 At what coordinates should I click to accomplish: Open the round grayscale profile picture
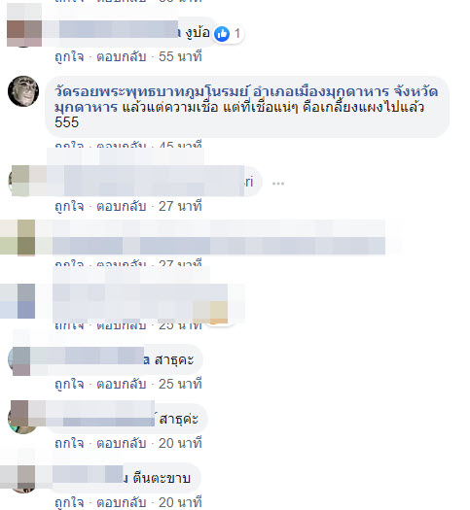(x=23, y=91)
